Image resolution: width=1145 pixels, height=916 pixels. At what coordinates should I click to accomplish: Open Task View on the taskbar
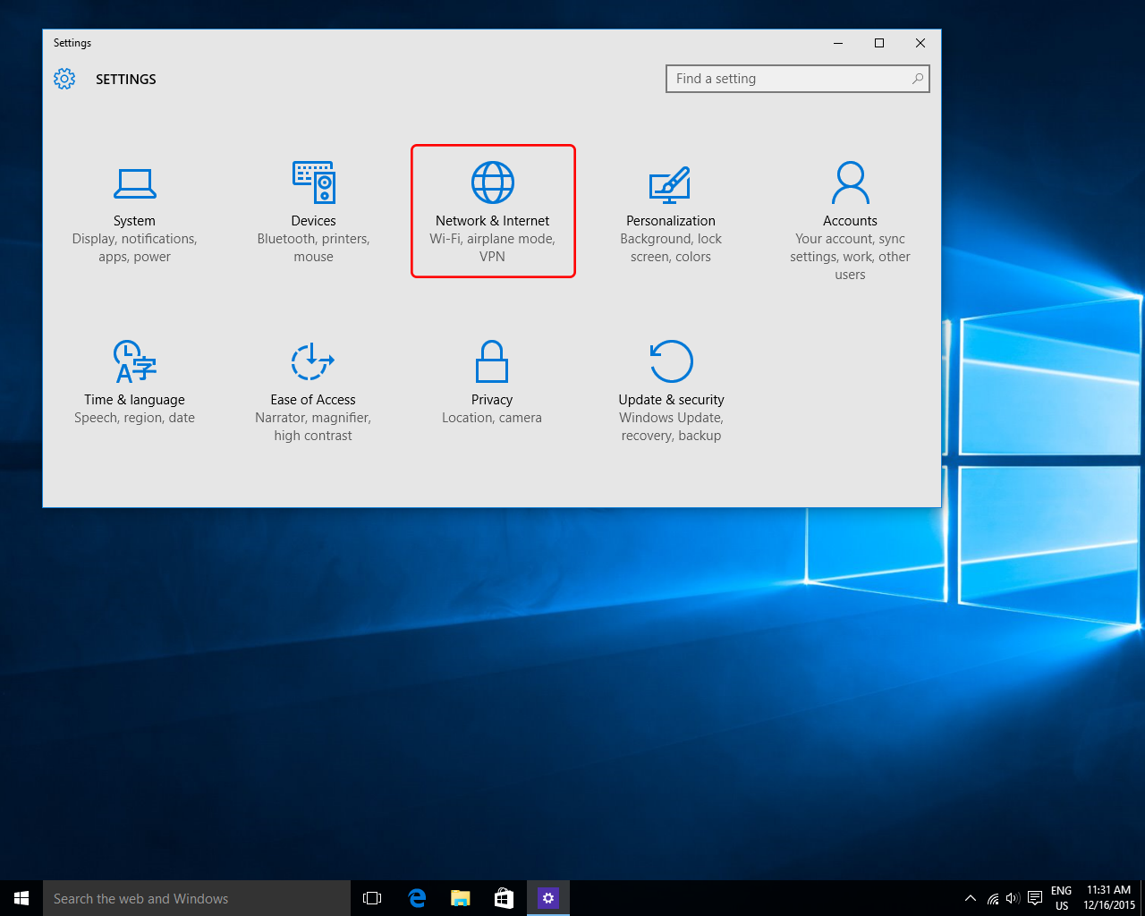[372, 898]
